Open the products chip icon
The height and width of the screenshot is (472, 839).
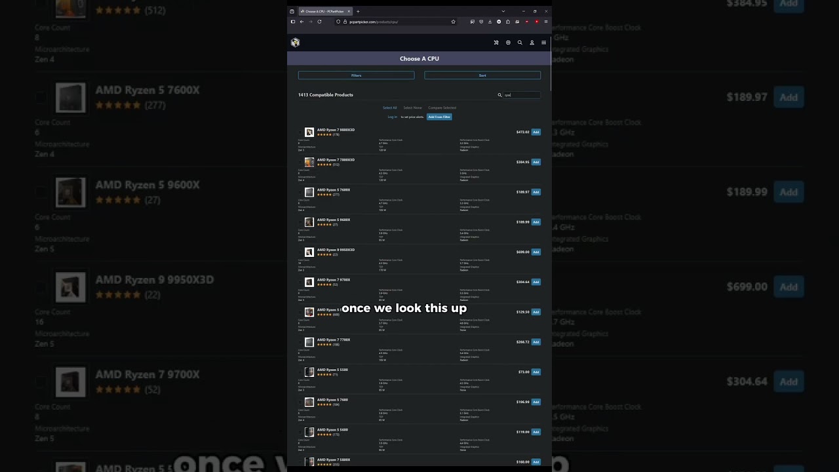click(x=508, y=43)
